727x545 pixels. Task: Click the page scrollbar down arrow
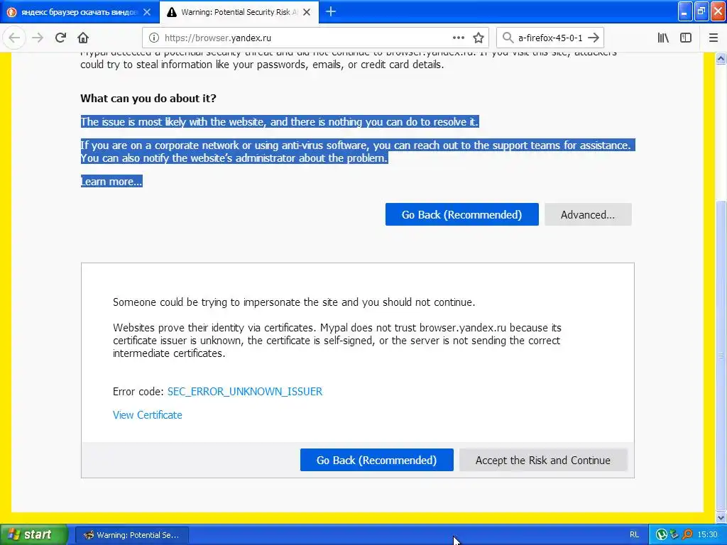721,517
